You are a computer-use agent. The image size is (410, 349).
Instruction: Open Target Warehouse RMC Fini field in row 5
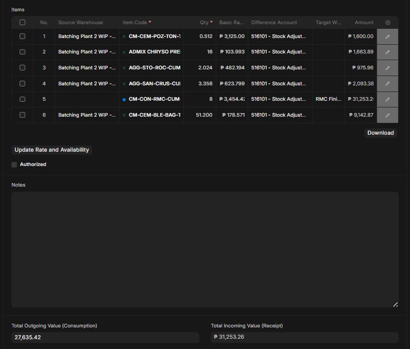click(x=328, y=99)
